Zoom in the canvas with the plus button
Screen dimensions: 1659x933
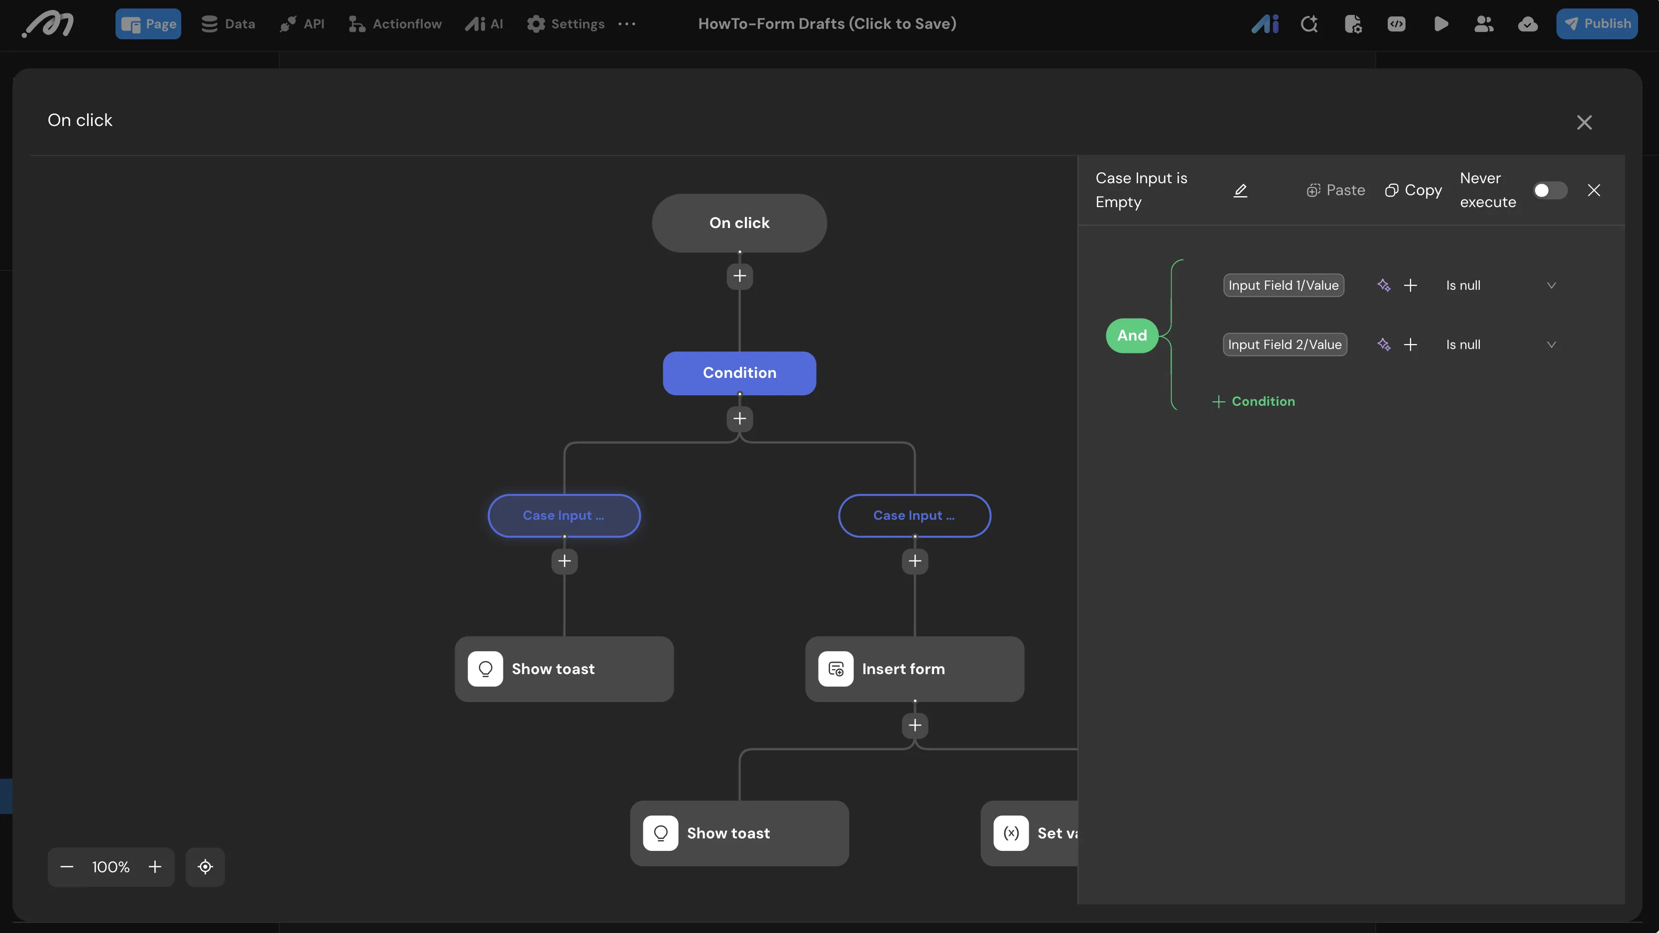(x=154, y=867)
